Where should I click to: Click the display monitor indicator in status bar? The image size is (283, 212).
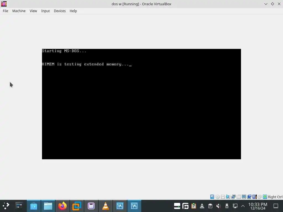(244, 197)
